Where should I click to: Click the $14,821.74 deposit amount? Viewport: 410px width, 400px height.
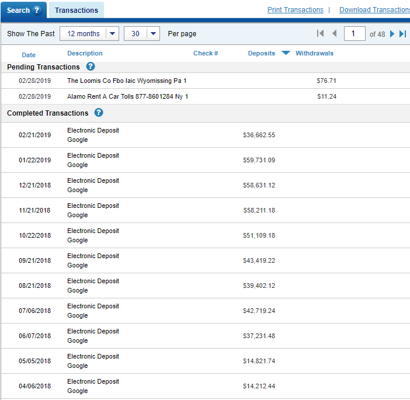[259, 361]
